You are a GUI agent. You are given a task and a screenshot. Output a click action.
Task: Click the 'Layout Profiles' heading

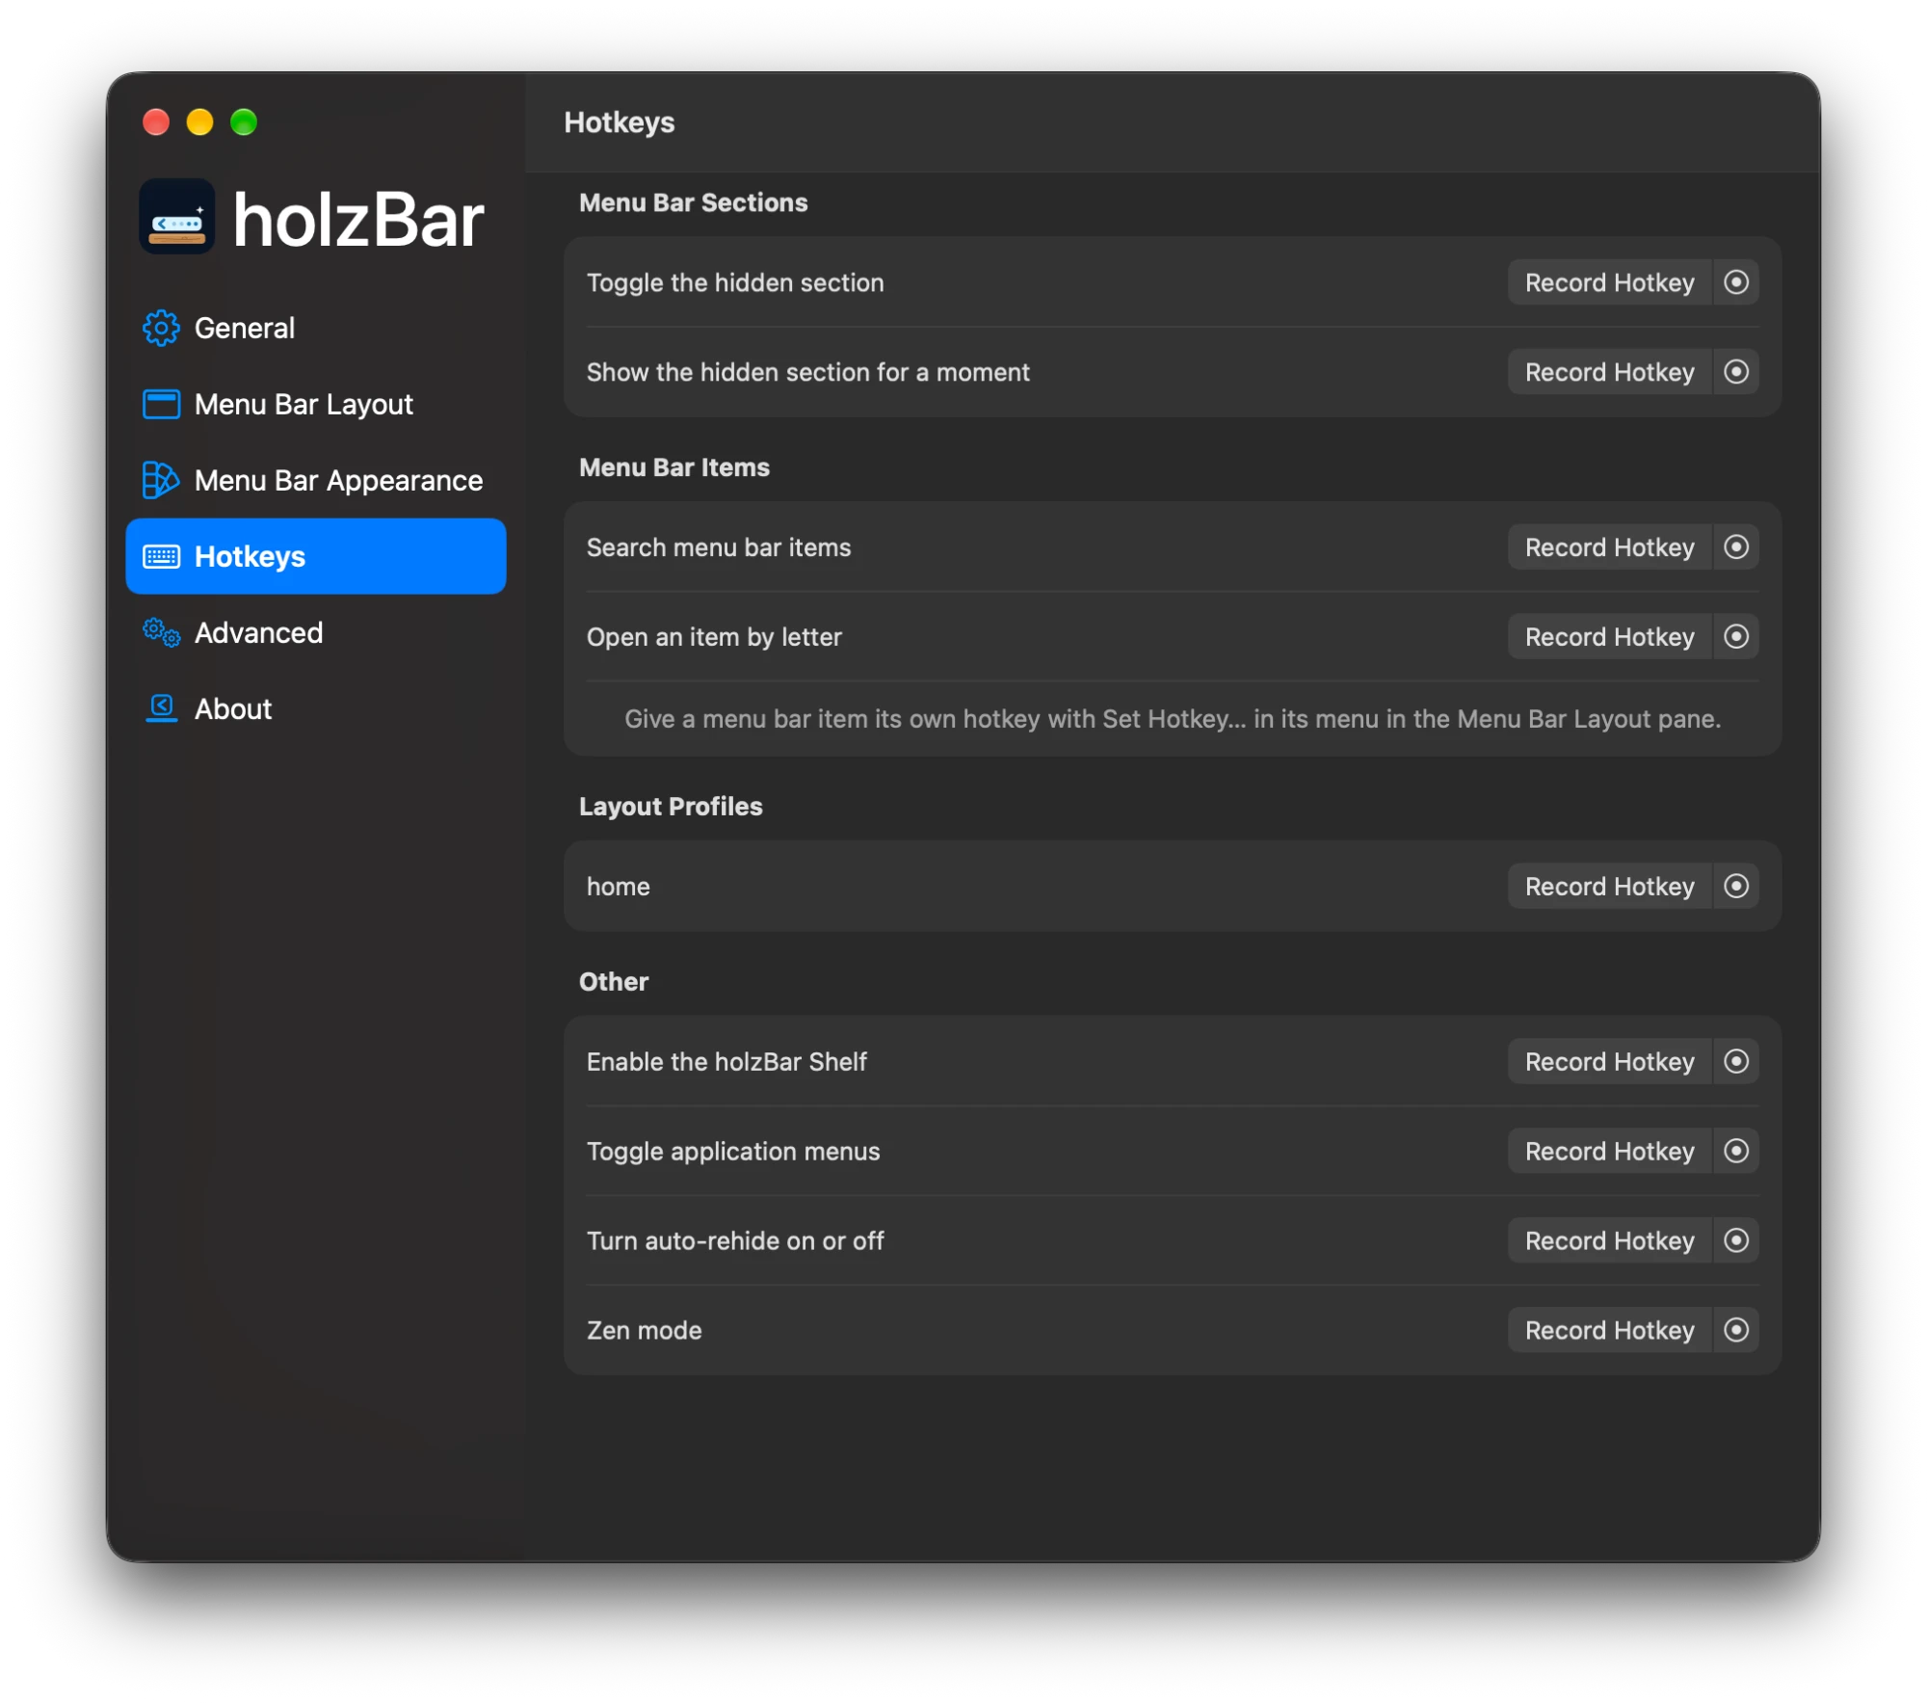click(x=671, y=807)
